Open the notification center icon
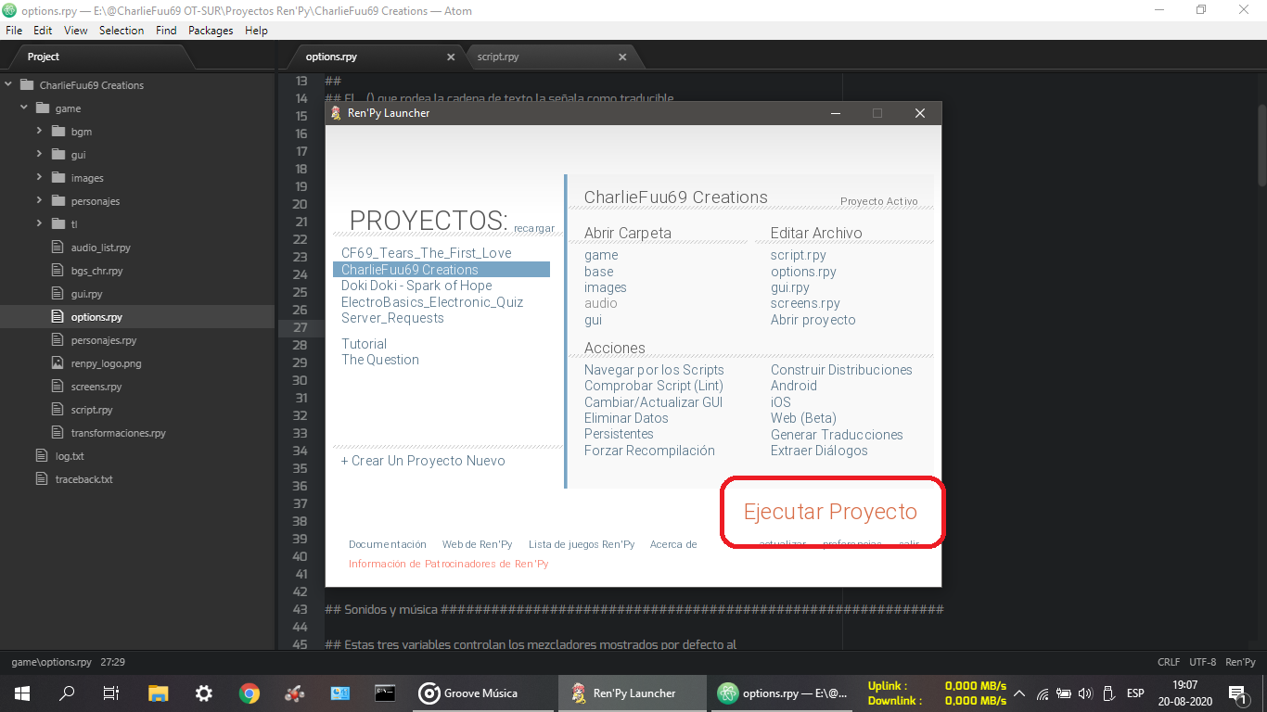The image size is (1267, 712). click(x=1236, y=693)
